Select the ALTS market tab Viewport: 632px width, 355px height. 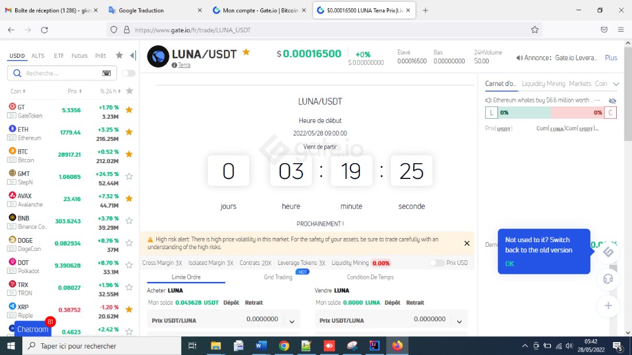pos(38,56)
